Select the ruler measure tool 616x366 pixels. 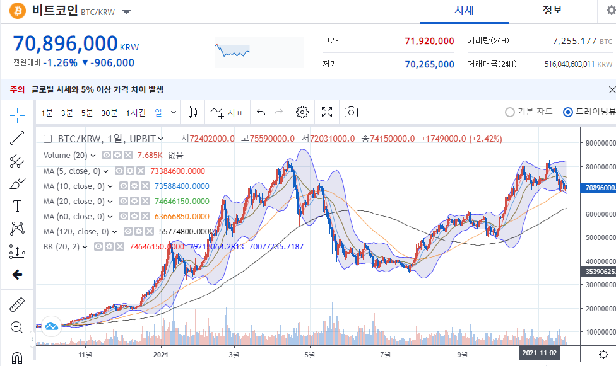point(17,305)
